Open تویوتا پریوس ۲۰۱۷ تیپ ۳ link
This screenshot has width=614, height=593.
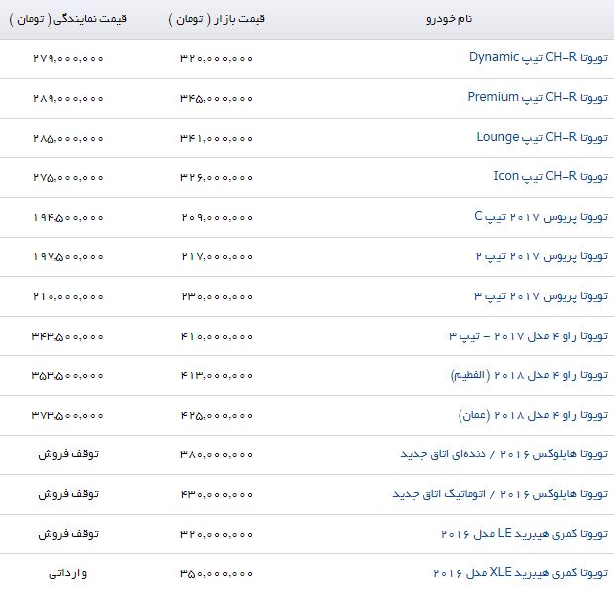(541, 296)
